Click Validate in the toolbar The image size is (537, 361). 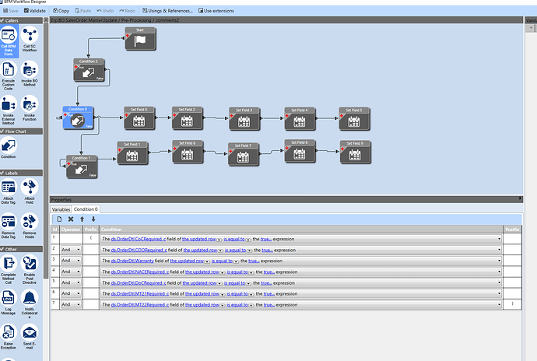click(34, 11)
